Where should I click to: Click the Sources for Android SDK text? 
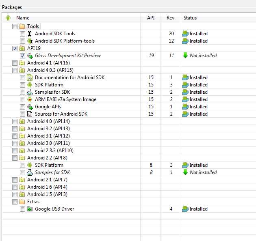(x=61, y=114)
